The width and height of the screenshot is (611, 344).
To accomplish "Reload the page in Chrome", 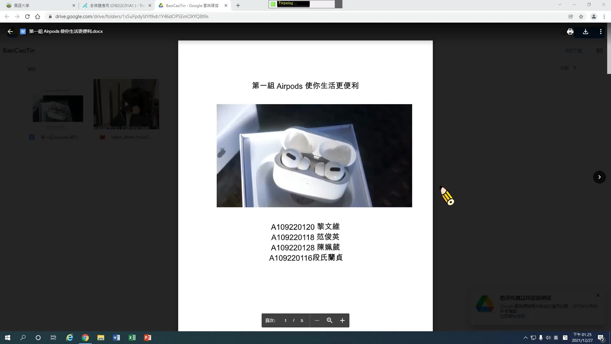I will click(x=27, y=17).
